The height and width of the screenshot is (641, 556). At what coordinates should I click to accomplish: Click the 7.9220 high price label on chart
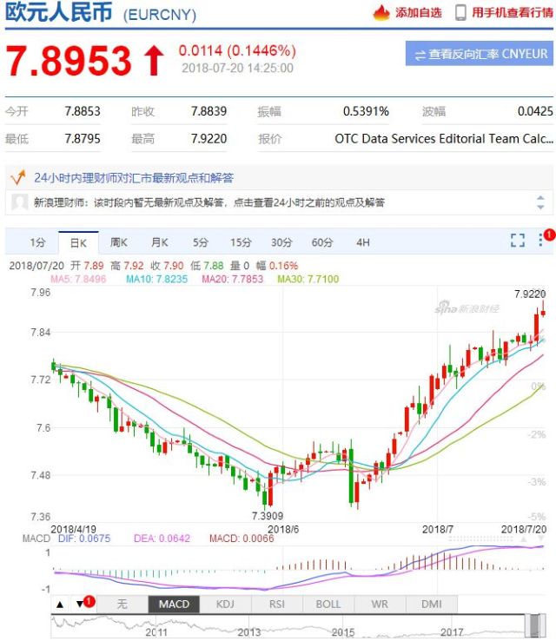(530, 294)
